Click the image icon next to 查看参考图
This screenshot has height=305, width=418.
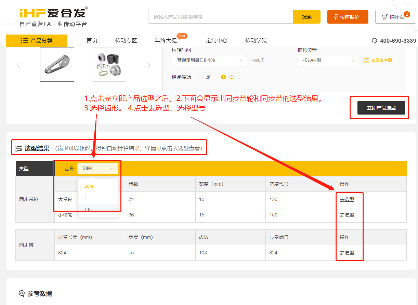pos(366,61)
